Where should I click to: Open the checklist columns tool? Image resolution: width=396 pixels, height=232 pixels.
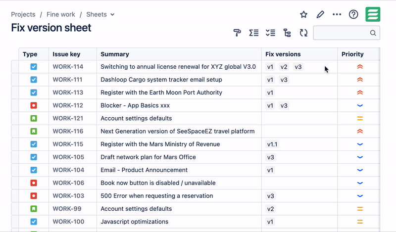point(270,33)
